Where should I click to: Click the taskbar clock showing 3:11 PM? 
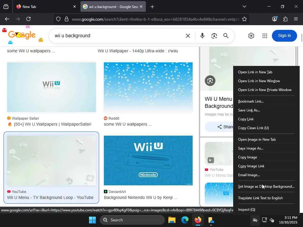point(288,220)
